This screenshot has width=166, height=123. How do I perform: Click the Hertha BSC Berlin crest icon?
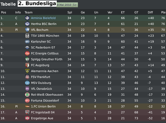click(27, 24)
